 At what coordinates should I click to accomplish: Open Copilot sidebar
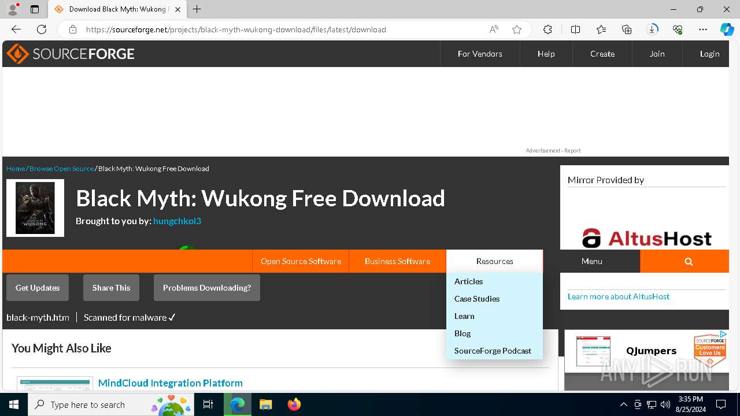727,29
